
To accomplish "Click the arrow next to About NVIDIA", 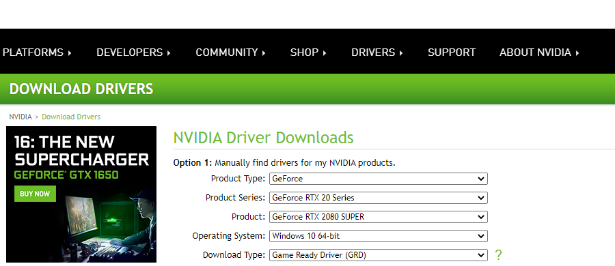I will click(x=577, y=53).
